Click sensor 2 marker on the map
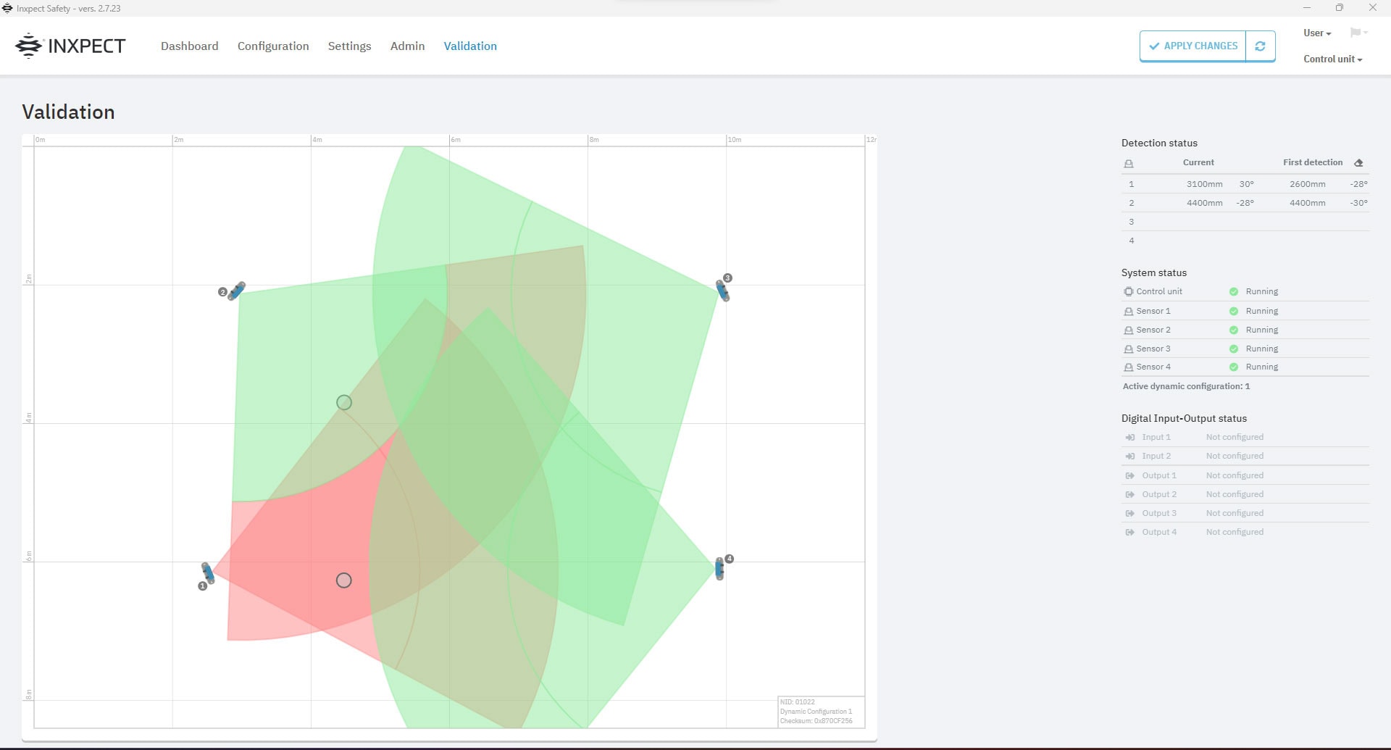The image size is (1391, 750). 236,291
